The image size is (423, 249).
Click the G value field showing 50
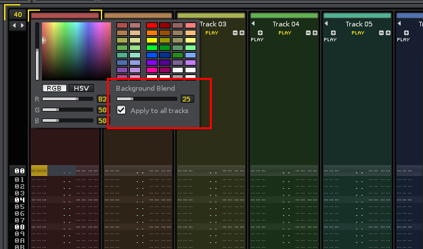click(x=102, y=110)
